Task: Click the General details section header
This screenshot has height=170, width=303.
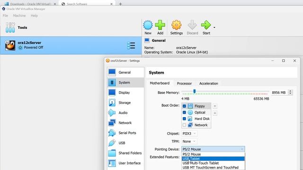Action: pos(159,41)
